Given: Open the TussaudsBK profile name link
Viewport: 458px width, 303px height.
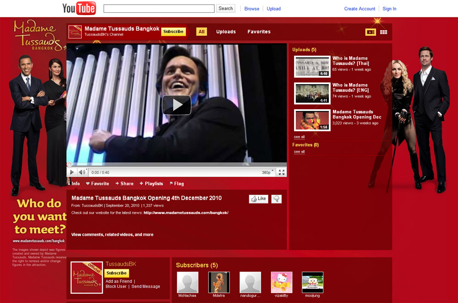Looking at the screenshot, I should 121,264.
